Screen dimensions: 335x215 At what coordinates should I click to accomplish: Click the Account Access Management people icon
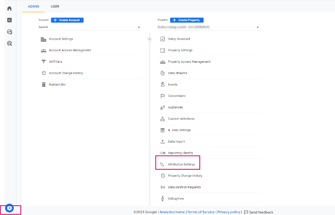pos(44,51)
